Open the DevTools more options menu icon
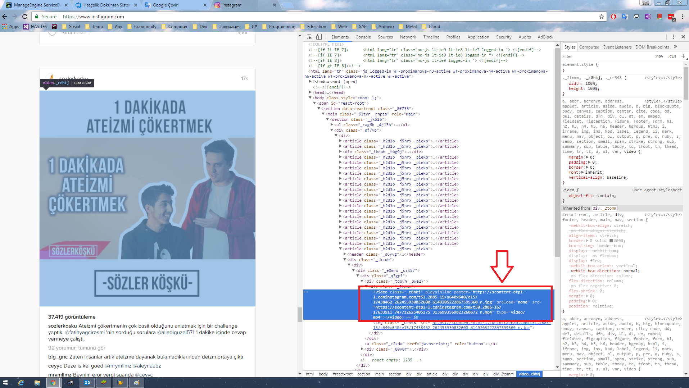Screen dimensions: 689x388 coord(673,37)
